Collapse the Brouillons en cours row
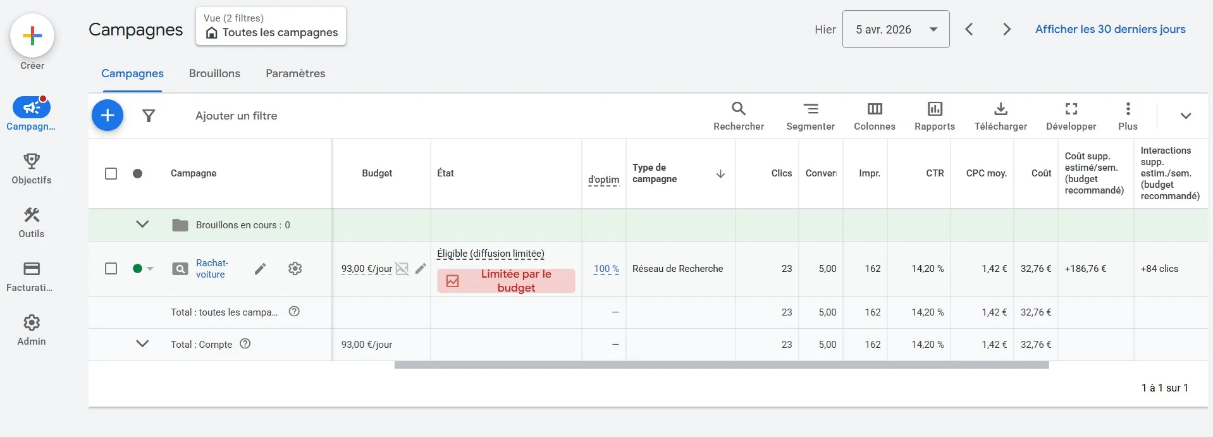Viewport: 1213px width, 437px height. pos(142,225)
